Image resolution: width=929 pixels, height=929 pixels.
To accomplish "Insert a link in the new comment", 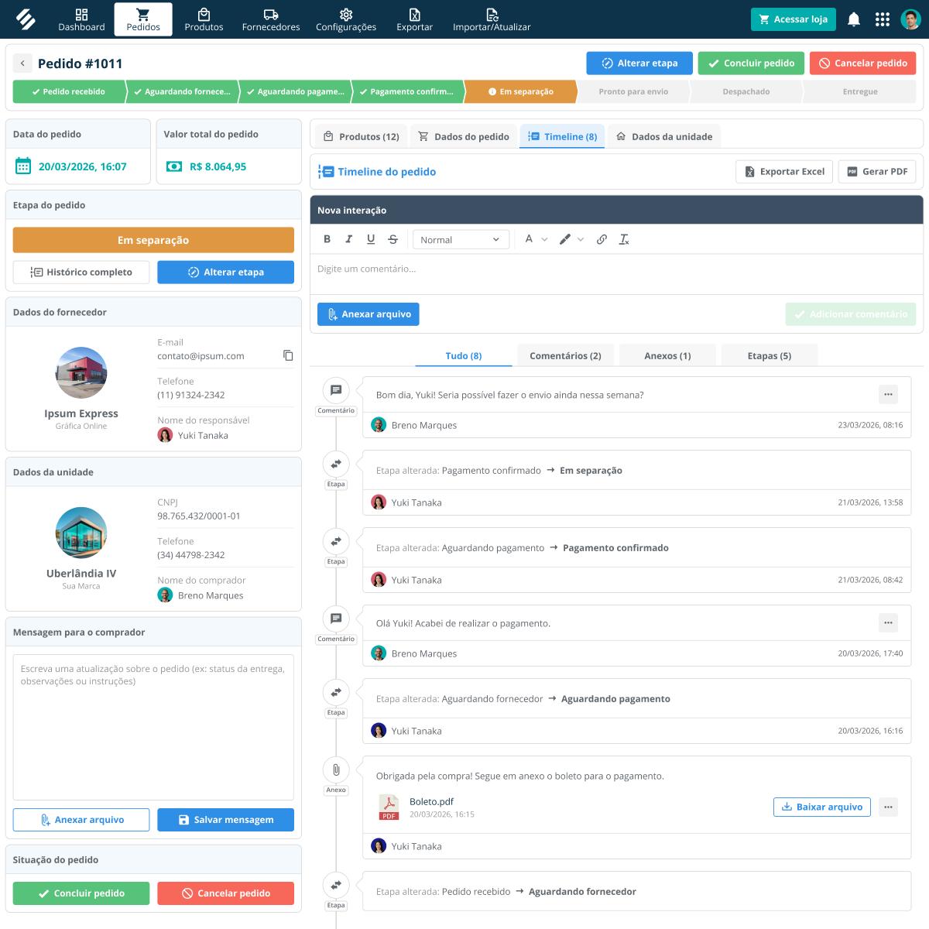I will [602, 239].
